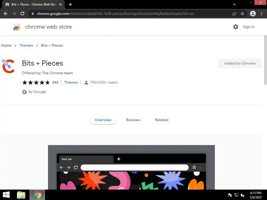Open Chrome three-dot menu
The height and width of the screenshot is (200, 267).
[261, 14]
